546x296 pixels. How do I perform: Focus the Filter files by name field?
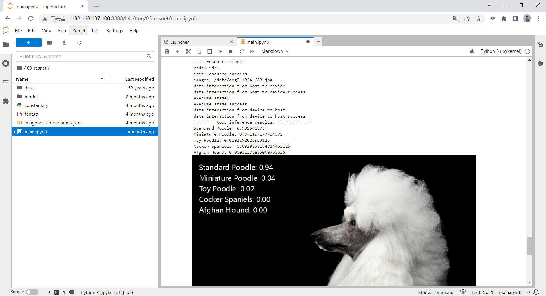pyautogui.click(x=85, y=57)
